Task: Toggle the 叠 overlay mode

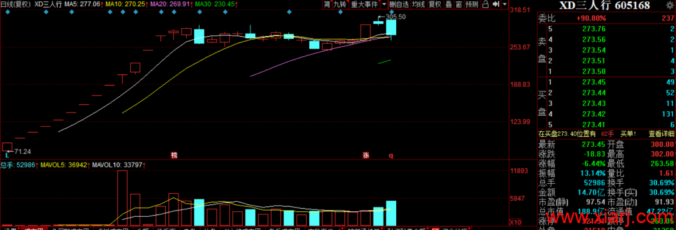Action: point(448,4)
